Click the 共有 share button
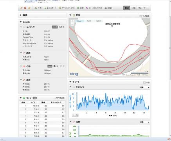 pyautogui.click(x=38, y=8)
